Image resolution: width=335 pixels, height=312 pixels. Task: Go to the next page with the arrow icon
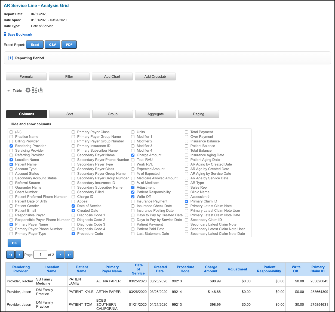(60, 254)
